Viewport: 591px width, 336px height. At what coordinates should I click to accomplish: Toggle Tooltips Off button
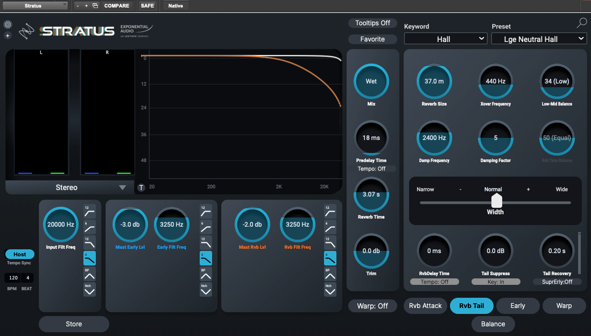(372, 23)
